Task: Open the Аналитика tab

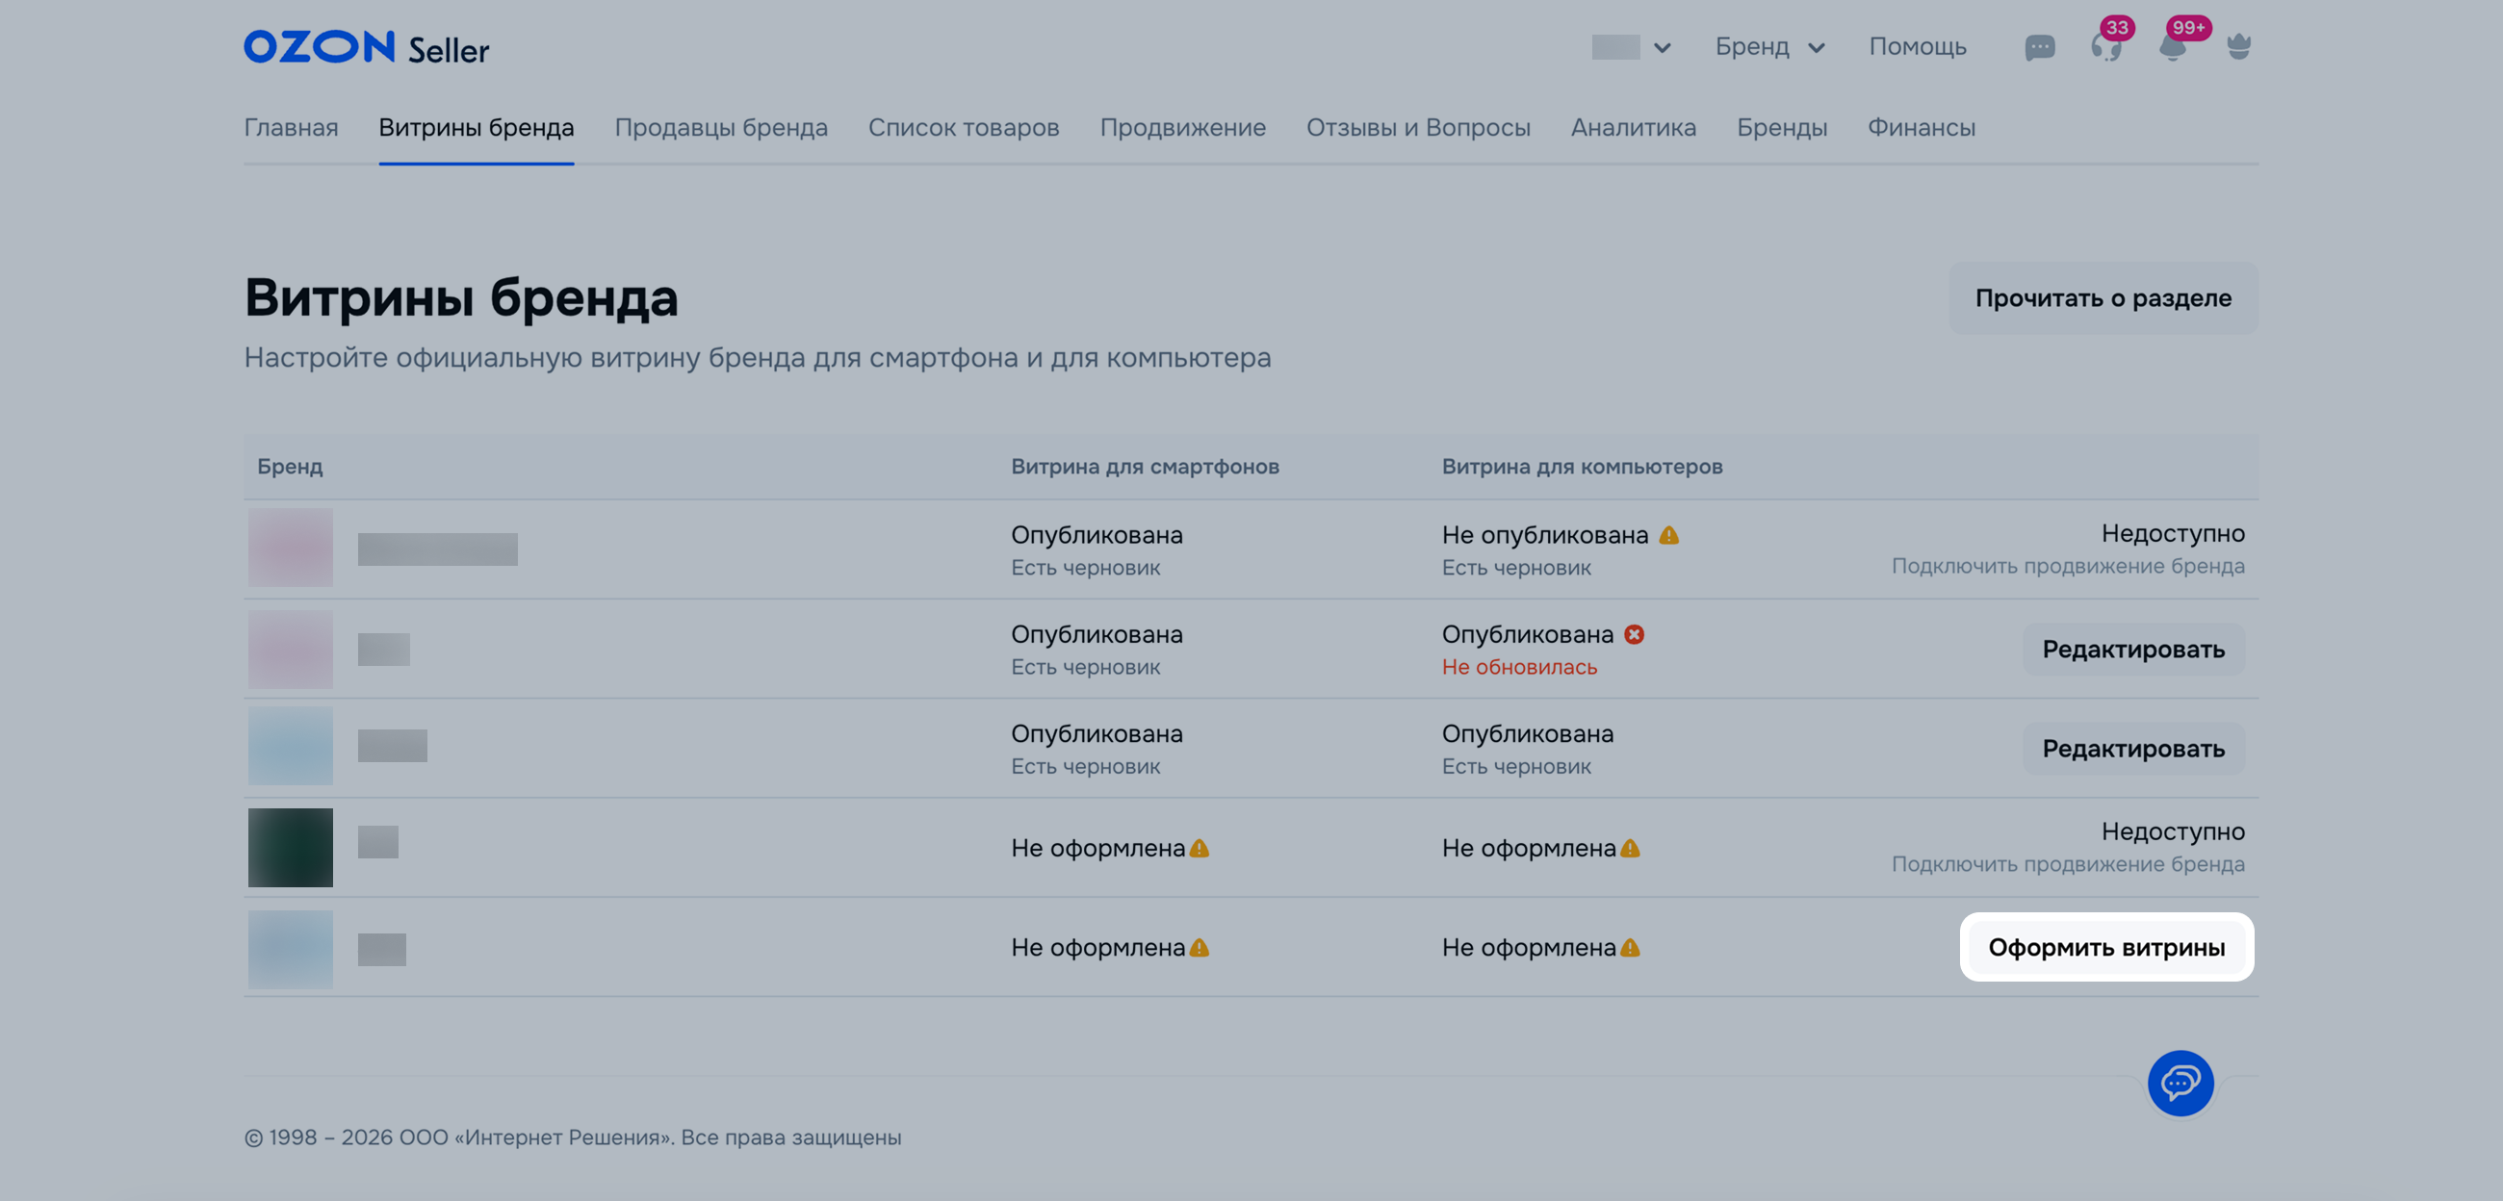Action: click(x=1634, y=127)
